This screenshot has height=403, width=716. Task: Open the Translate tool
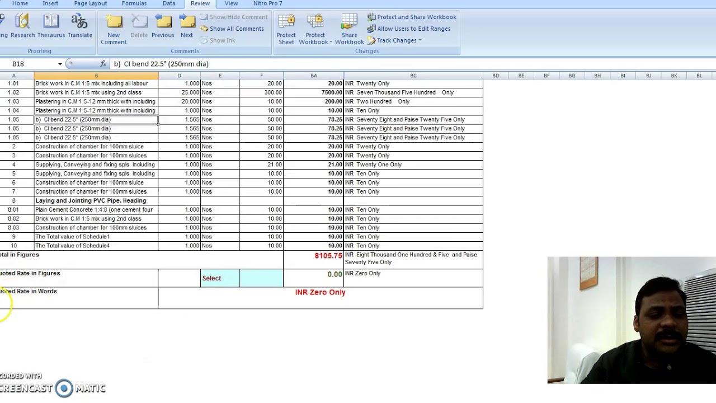point(79,26)
